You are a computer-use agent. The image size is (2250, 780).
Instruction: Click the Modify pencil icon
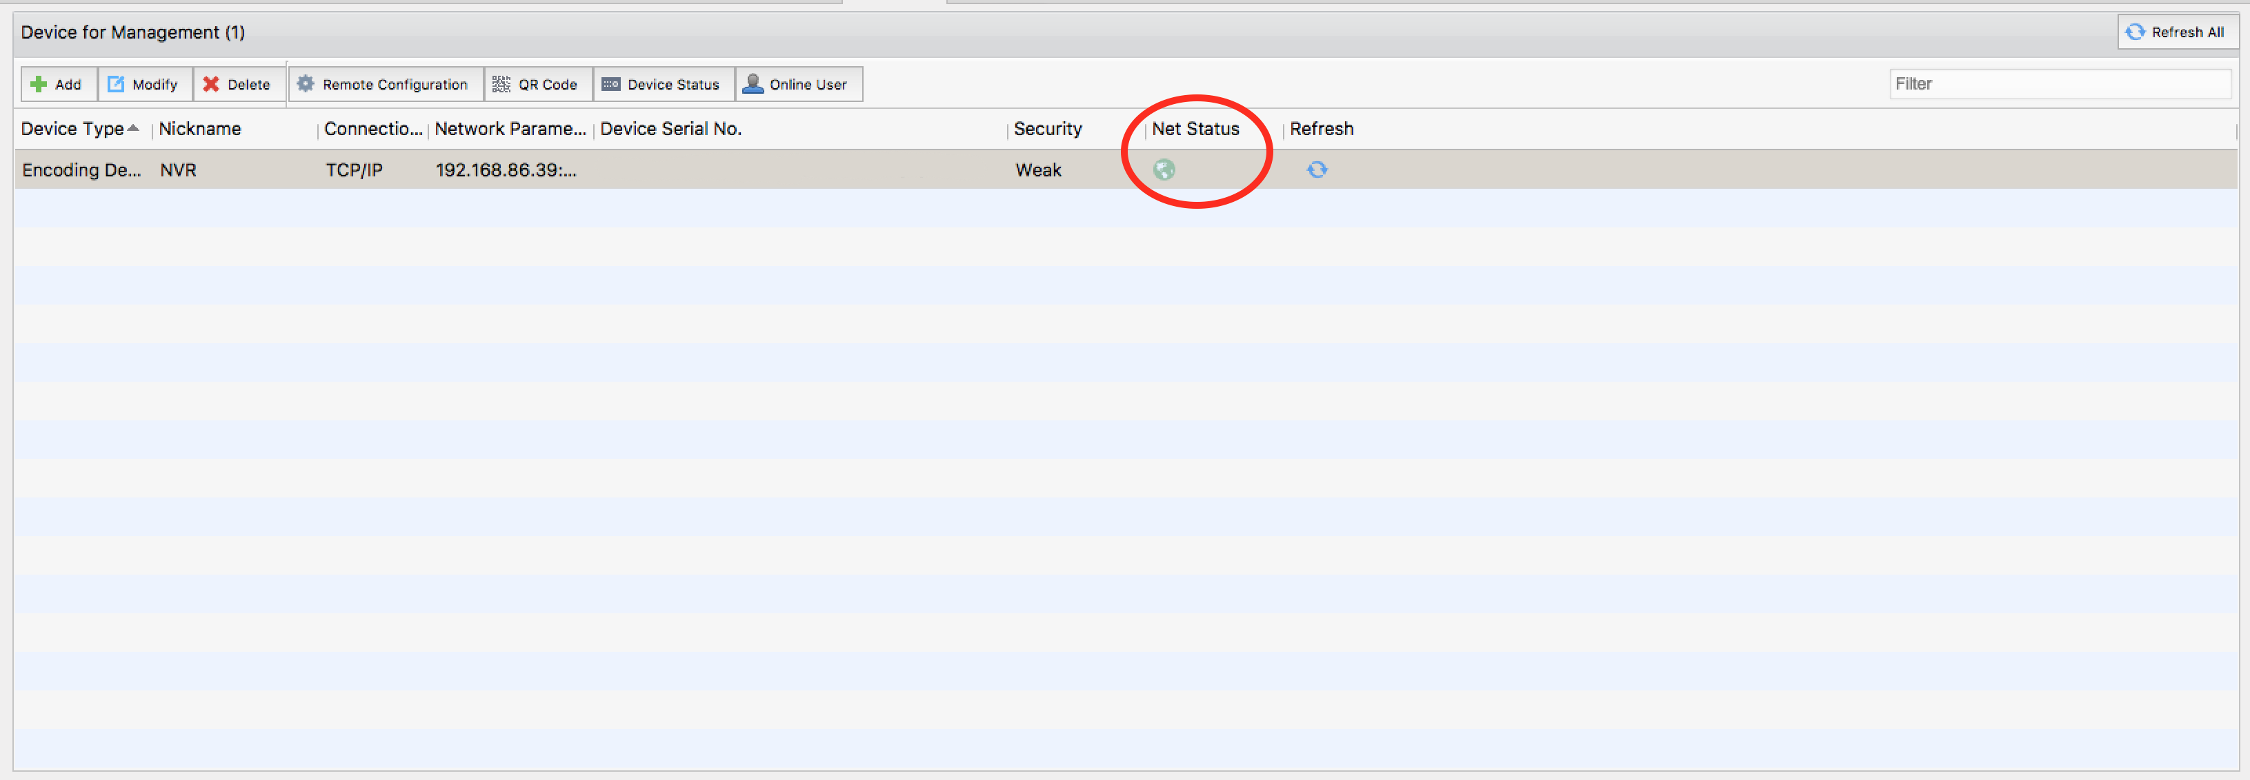click(115, 85)
